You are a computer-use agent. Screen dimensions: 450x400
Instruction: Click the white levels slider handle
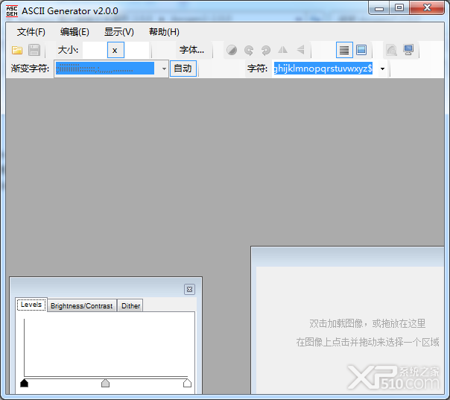pyautogui.click(x=187, y=383)
